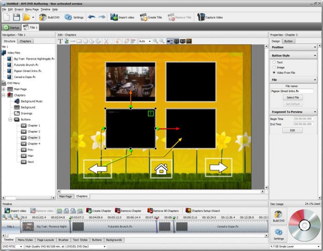Expand the Position section
Image resolution: width=323 pixels, height=251 pixels.
point(315,47)
